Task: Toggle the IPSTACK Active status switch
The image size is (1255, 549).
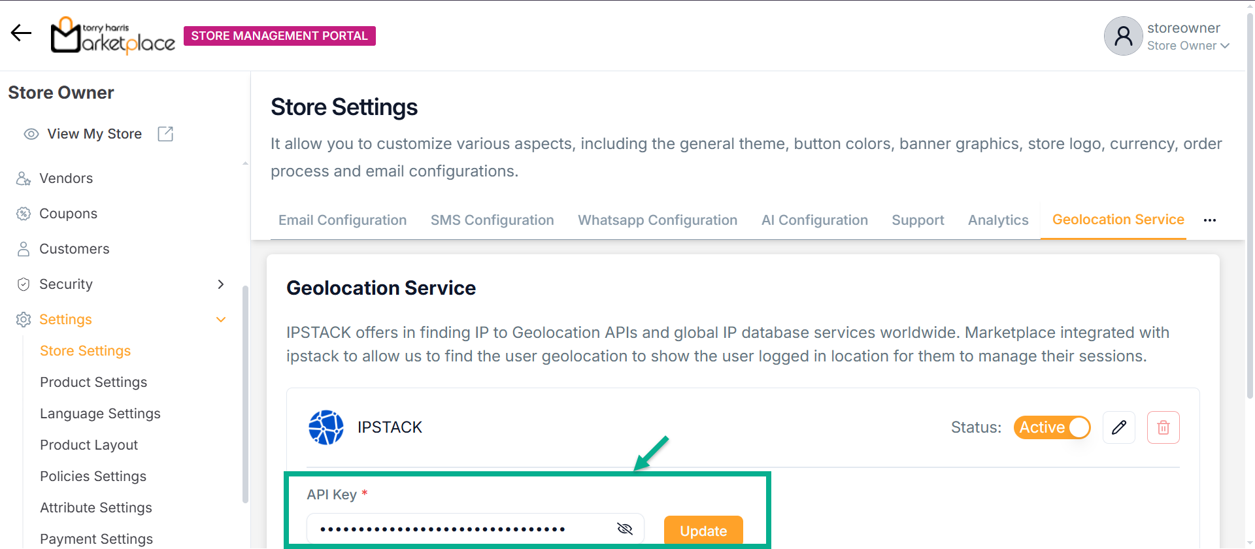Action: click(x=1052, y=427)
